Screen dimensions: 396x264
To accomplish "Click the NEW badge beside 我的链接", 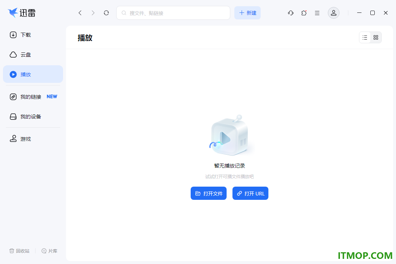I will 52,96.
